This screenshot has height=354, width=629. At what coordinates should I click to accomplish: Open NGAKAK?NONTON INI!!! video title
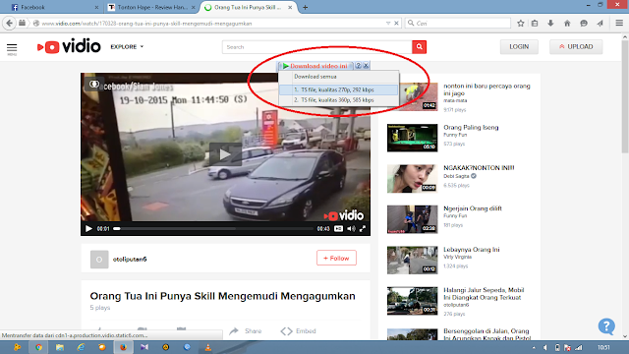coord(479,168)
